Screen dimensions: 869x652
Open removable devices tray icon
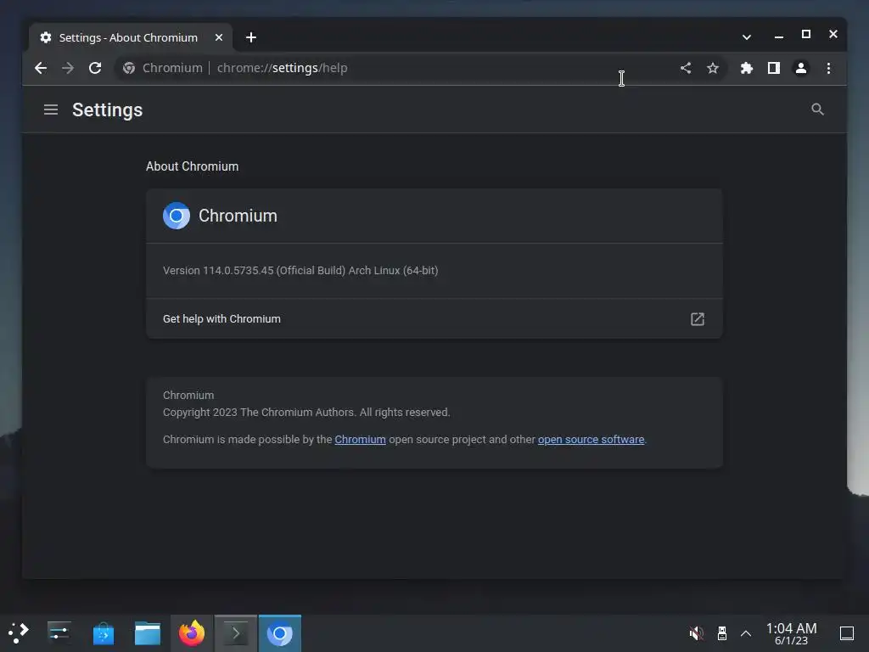721,632
